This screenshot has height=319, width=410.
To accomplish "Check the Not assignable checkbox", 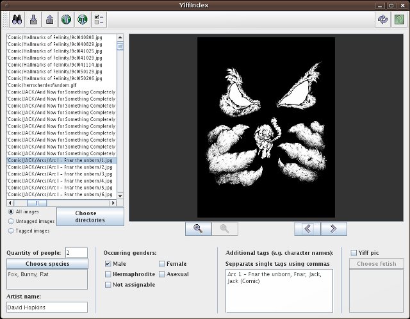I will pos(108,284).
